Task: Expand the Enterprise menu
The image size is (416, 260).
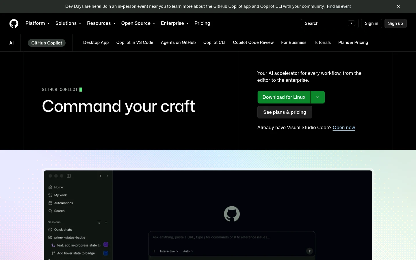Action: (175, 23)
